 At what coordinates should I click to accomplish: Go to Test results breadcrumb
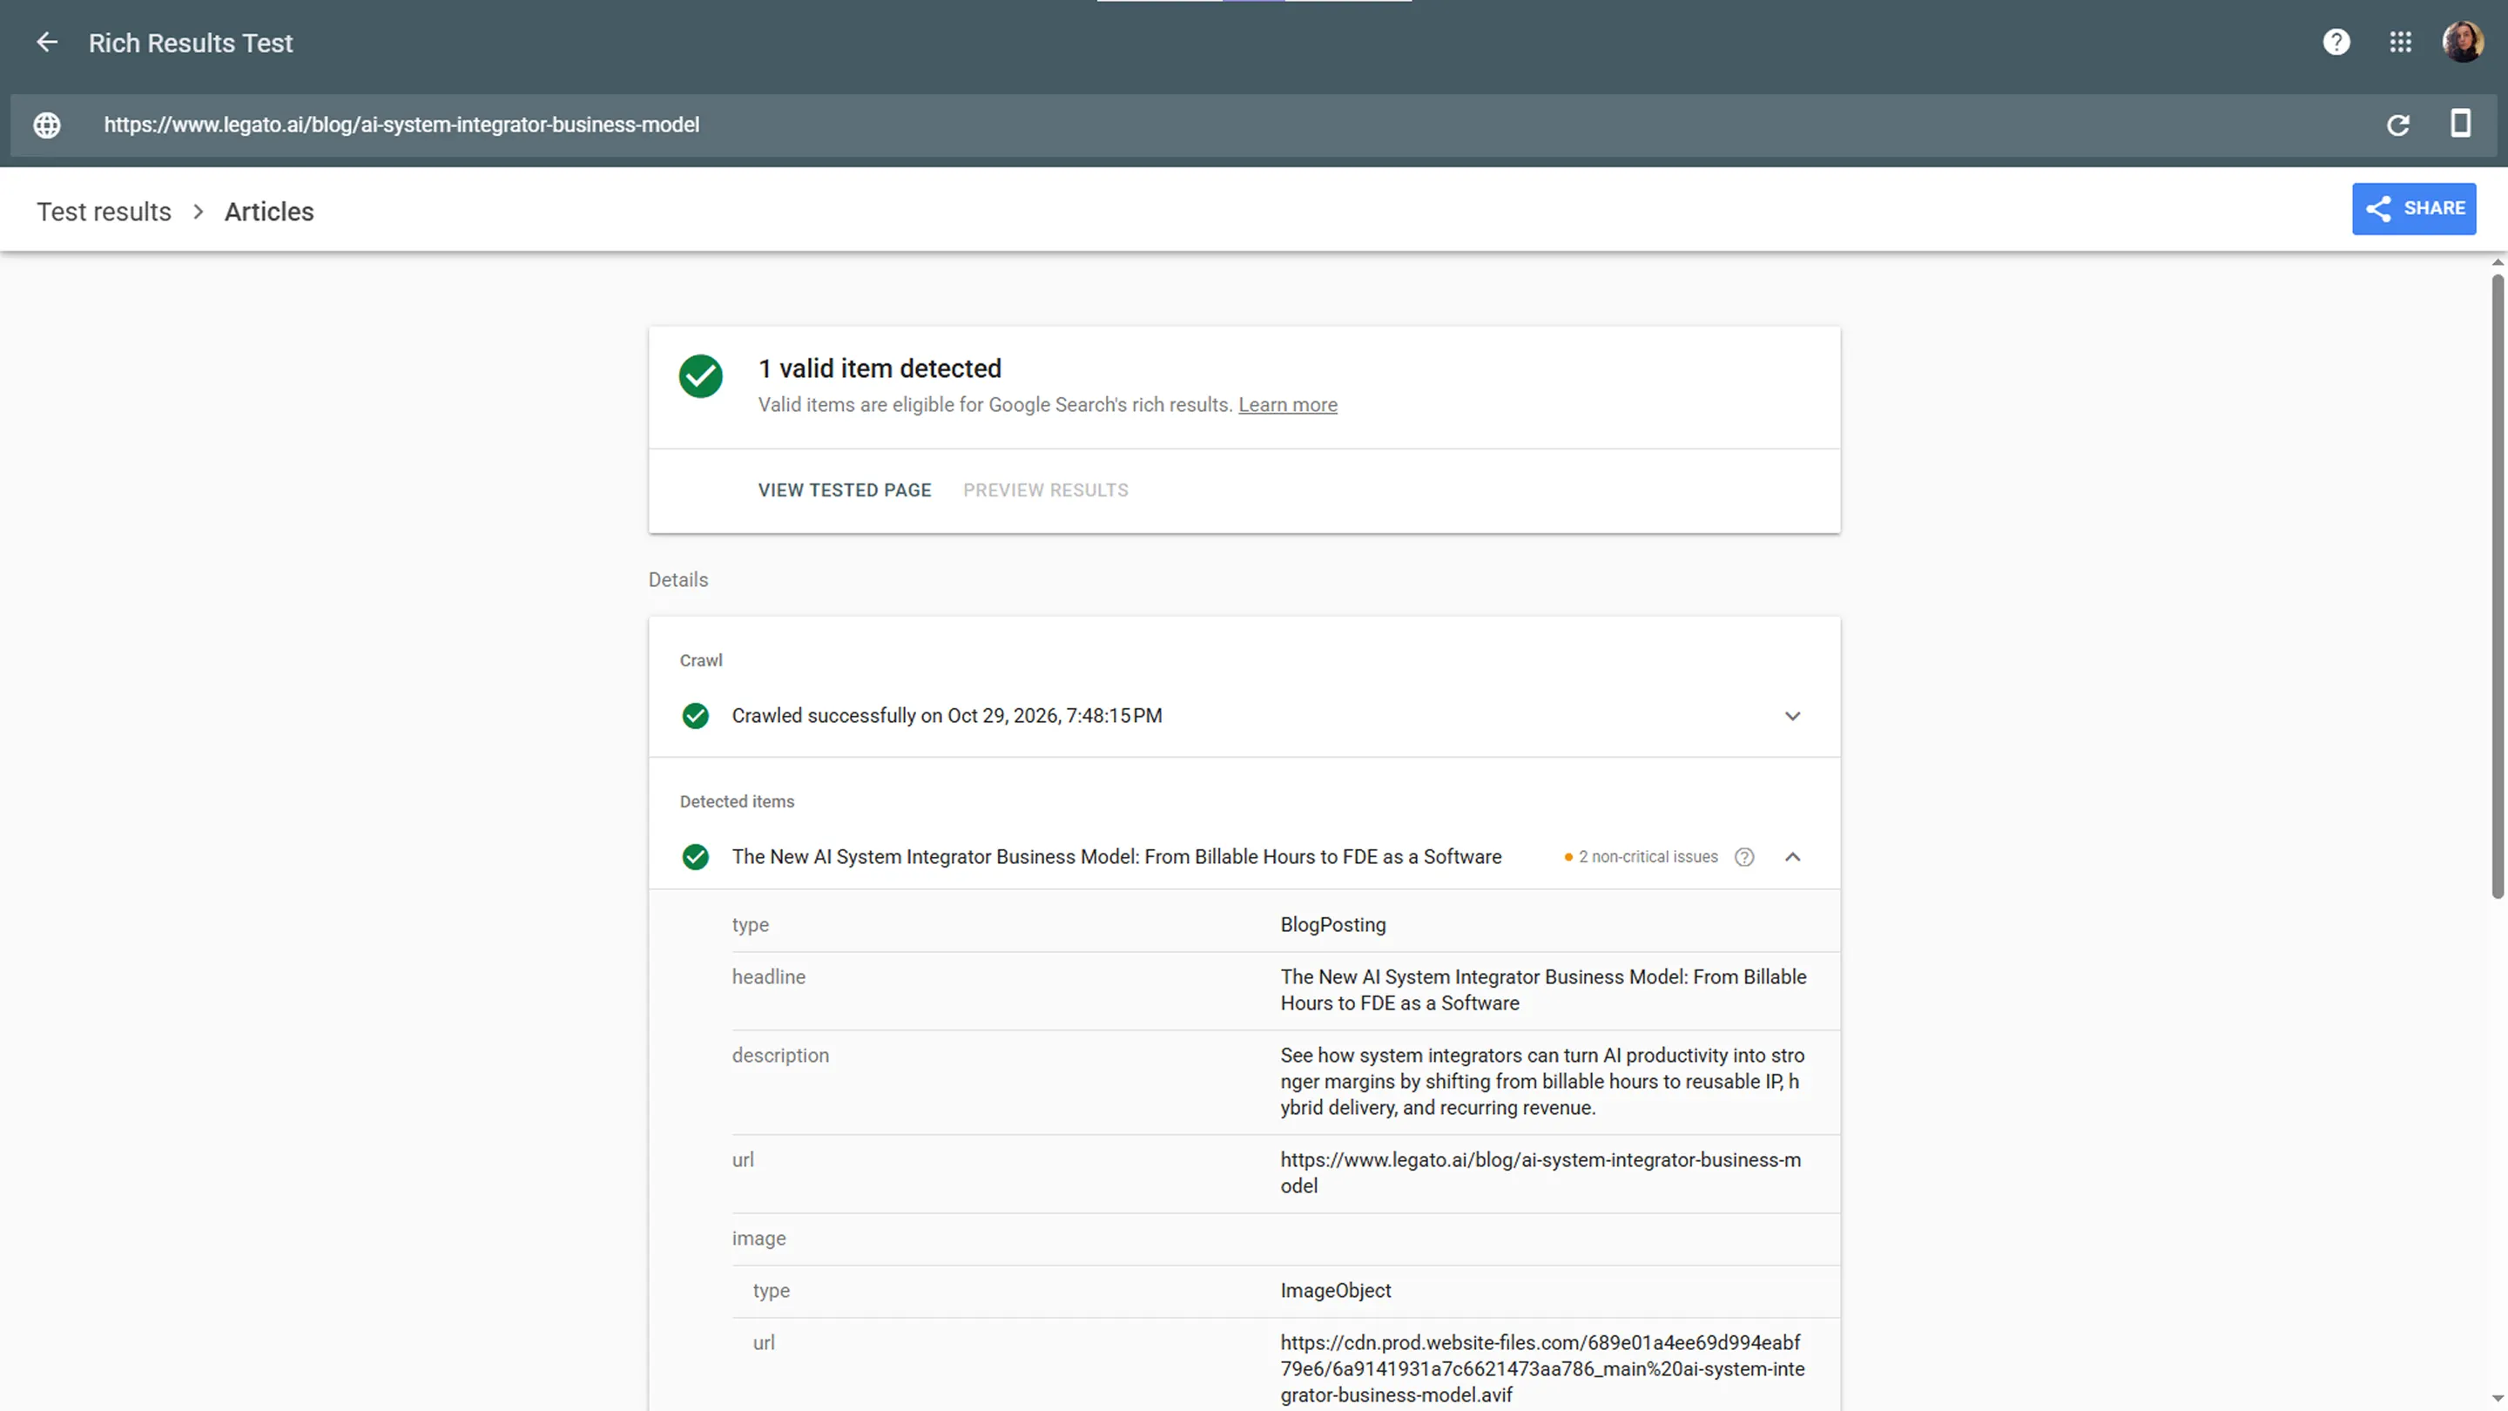pos(104,212)
